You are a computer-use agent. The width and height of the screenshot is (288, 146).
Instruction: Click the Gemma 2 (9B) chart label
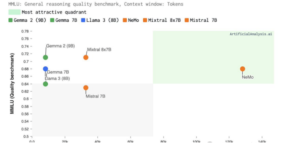(x=60, y=46)
